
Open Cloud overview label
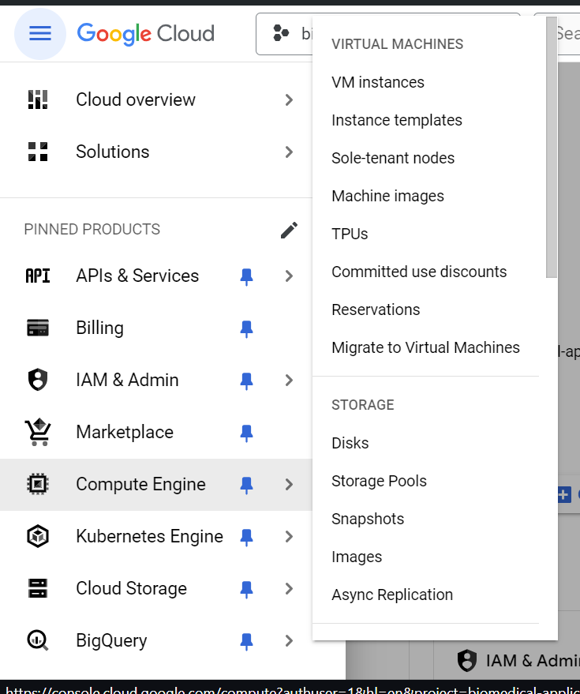tap(136, 99)
